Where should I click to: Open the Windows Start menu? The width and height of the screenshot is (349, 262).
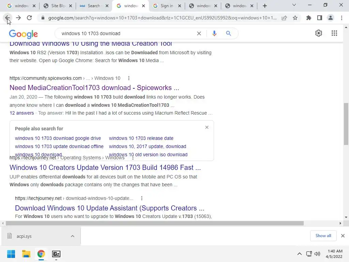point(11,254)
